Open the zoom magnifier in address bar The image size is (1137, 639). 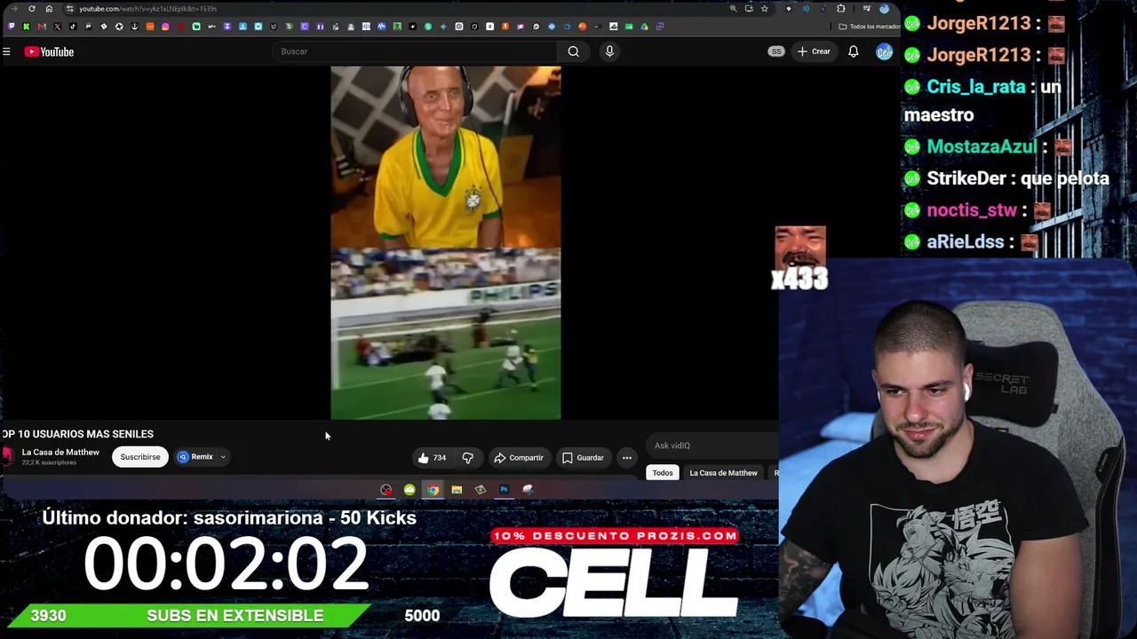pos(733,9)
